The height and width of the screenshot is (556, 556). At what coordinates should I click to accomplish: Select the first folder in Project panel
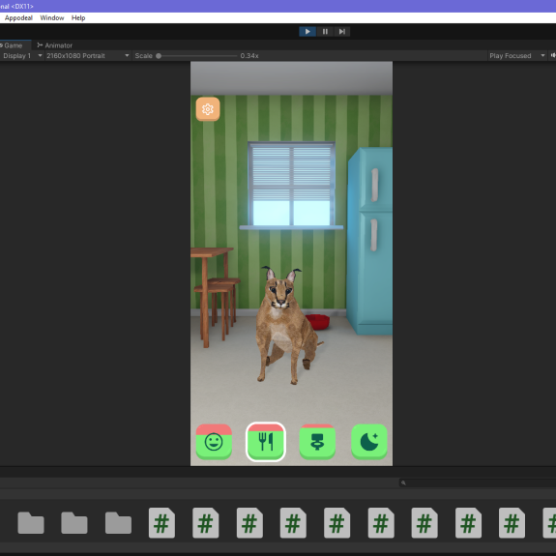(x=31, y=523)
